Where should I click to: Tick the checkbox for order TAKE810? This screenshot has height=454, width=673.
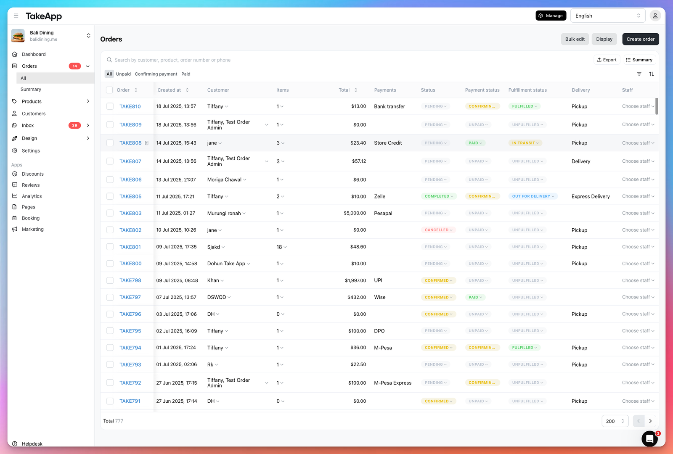(x=110, y=106)
